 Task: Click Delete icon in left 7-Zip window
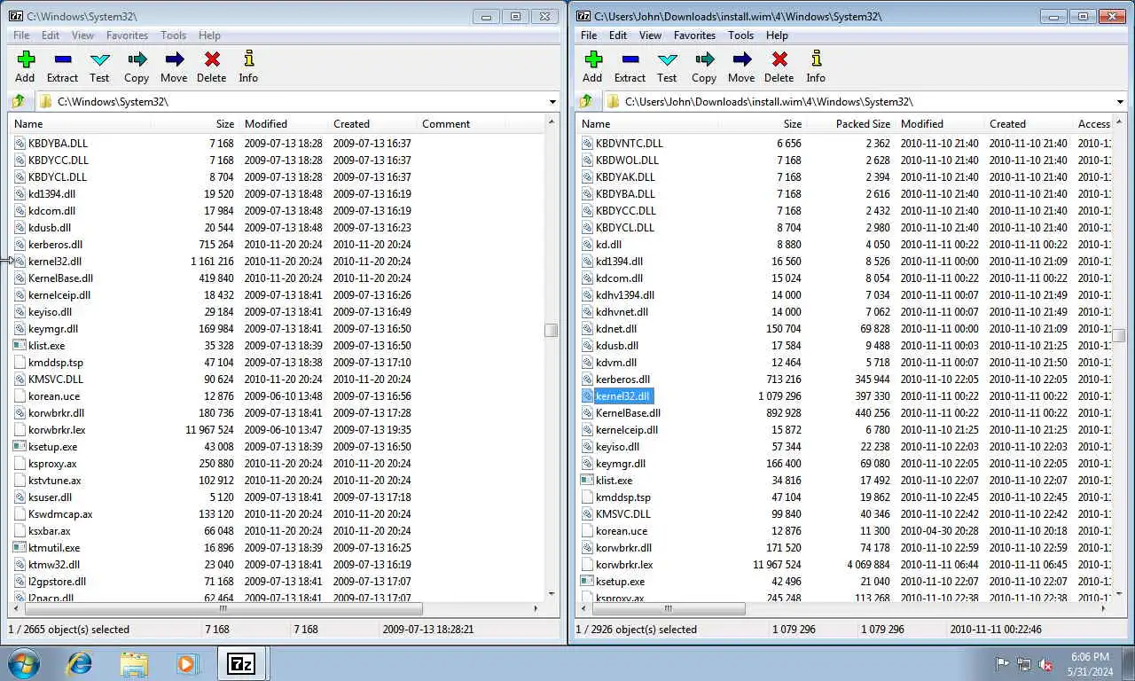211,59
